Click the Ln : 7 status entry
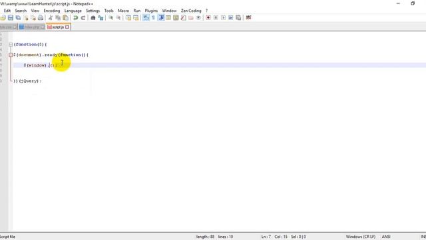 [266, 237]
